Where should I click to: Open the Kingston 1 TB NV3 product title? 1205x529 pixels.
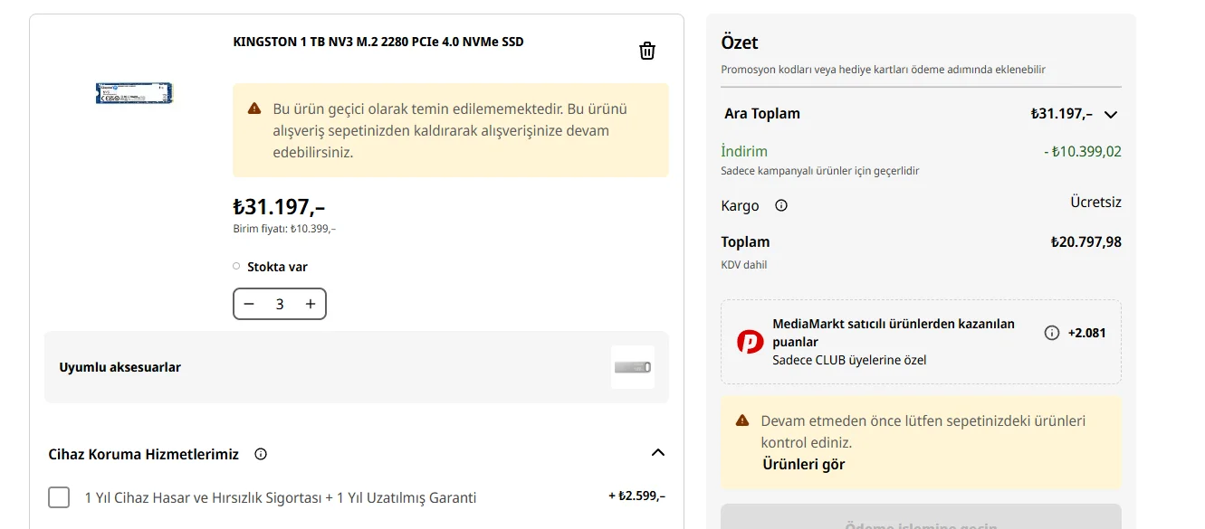(x=378, y=42)
